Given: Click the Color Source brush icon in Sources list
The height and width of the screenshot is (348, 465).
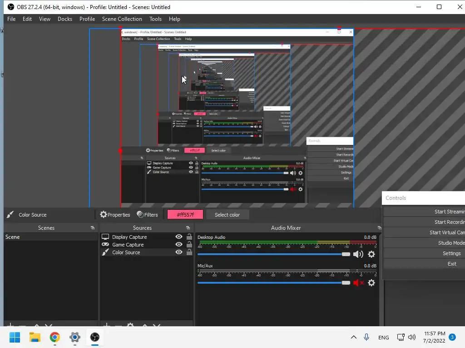Looking at the screenshot, I should (x=105, y=252).
